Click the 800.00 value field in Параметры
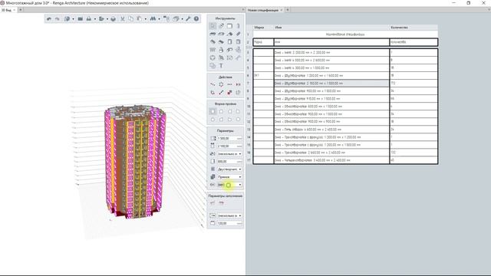 tap(229, 162)
